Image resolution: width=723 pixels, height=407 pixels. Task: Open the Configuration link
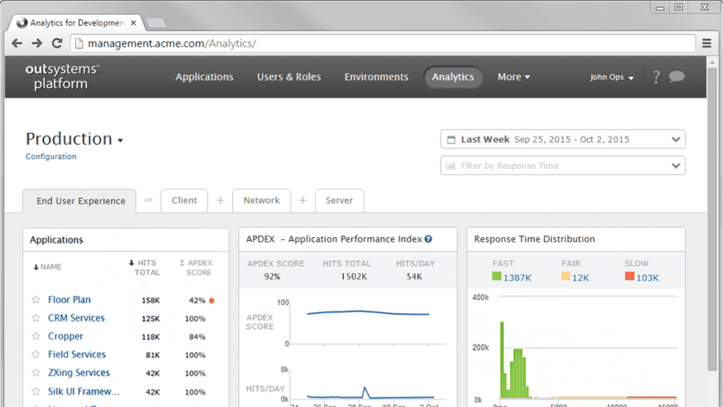(51, 156)
